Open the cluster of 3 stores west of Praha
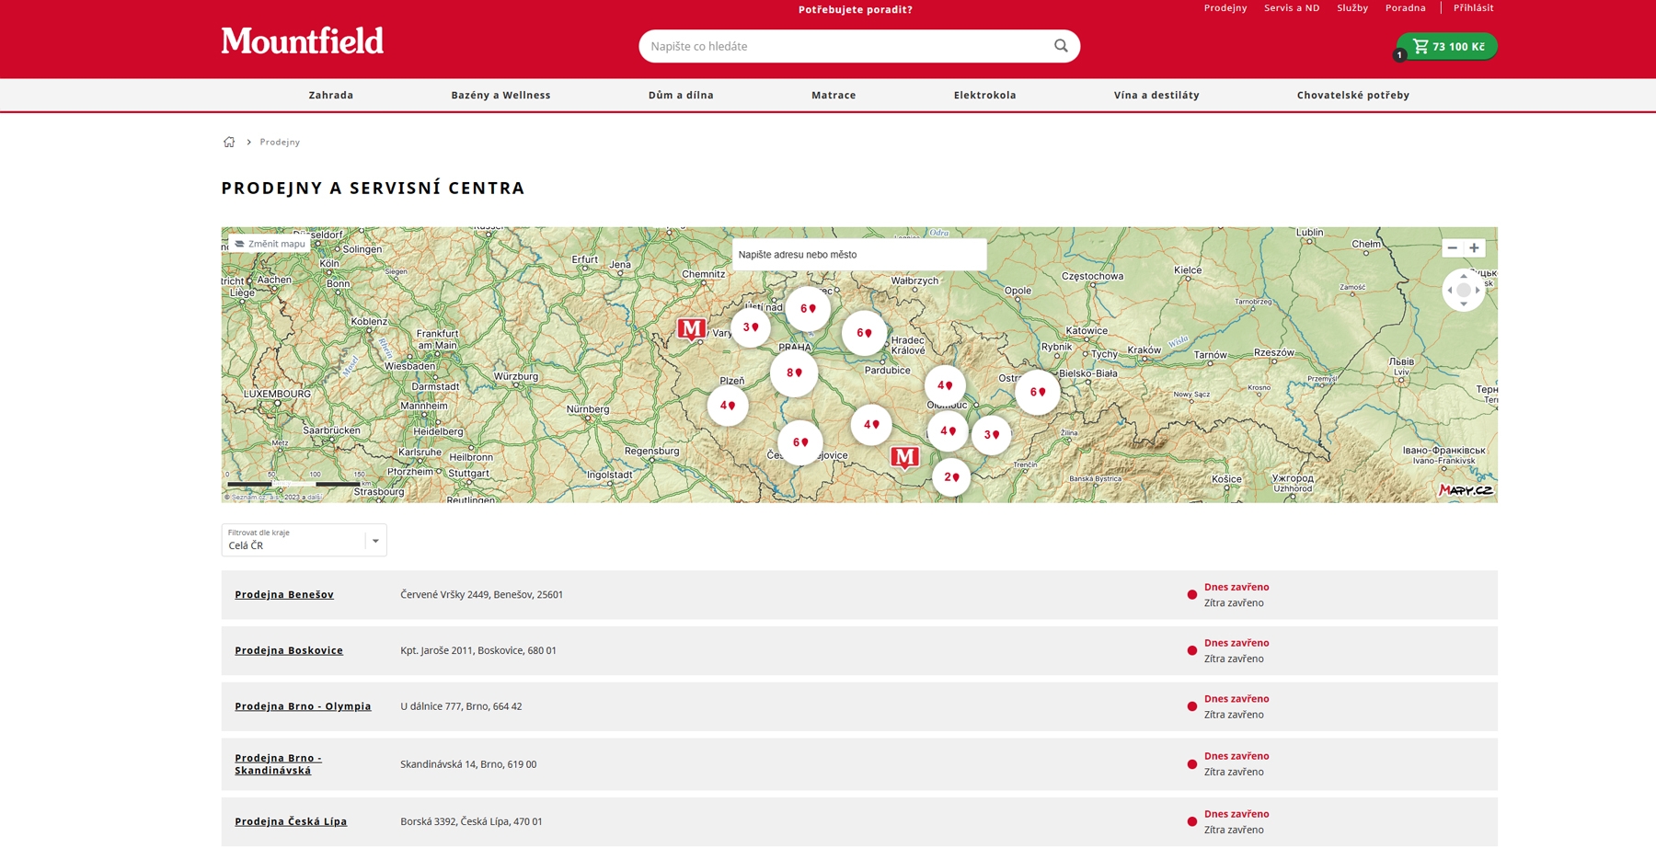The height and width of the screenshot is (848, 1656). (x=751, y=327)
